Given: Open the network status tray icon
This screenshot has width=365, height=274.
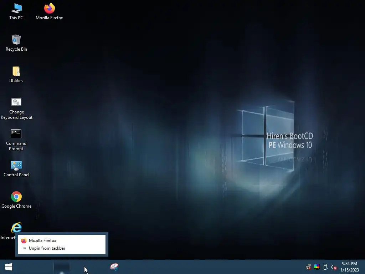Looking at the screenshot, I should coord(308,267).
